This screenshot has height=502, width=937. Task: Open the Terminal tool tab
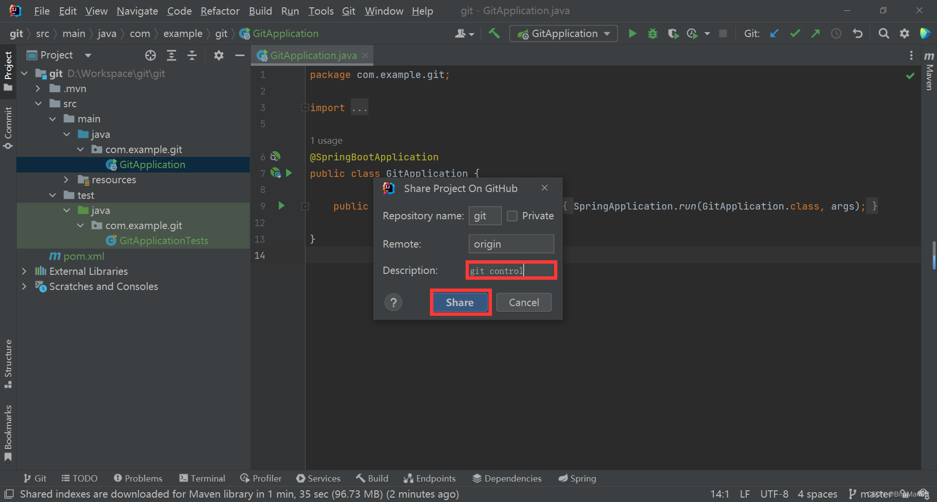pos(203,479)
